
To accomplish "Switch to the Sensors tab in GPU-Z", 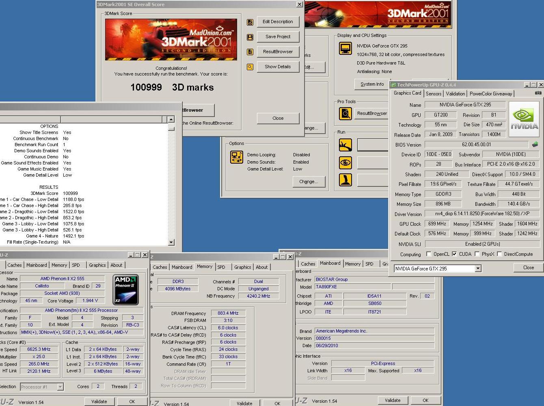I will (x=434, y=94).
